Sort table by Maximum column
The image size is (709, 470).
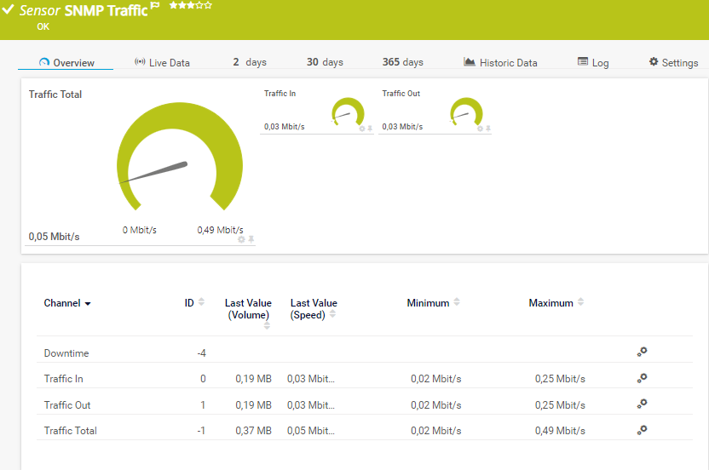[580, 302]
